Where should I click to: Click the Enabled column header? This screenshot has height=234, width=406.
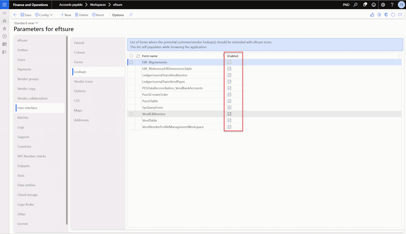click(233, 56)
